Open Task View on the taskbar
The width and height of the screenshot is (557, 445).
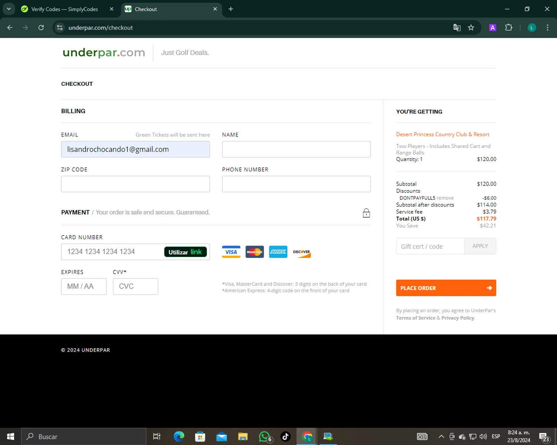(157, 436)
